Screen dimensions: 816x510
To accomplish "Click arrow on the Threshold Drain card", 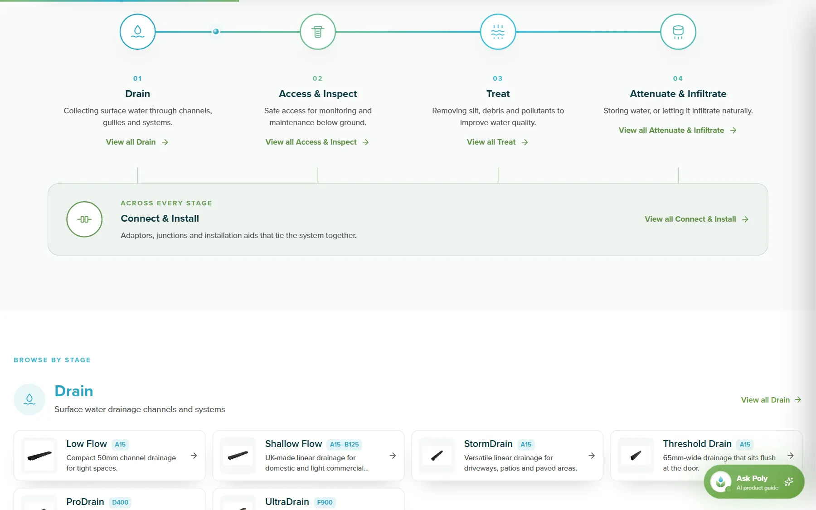I will tap(791, 456).
